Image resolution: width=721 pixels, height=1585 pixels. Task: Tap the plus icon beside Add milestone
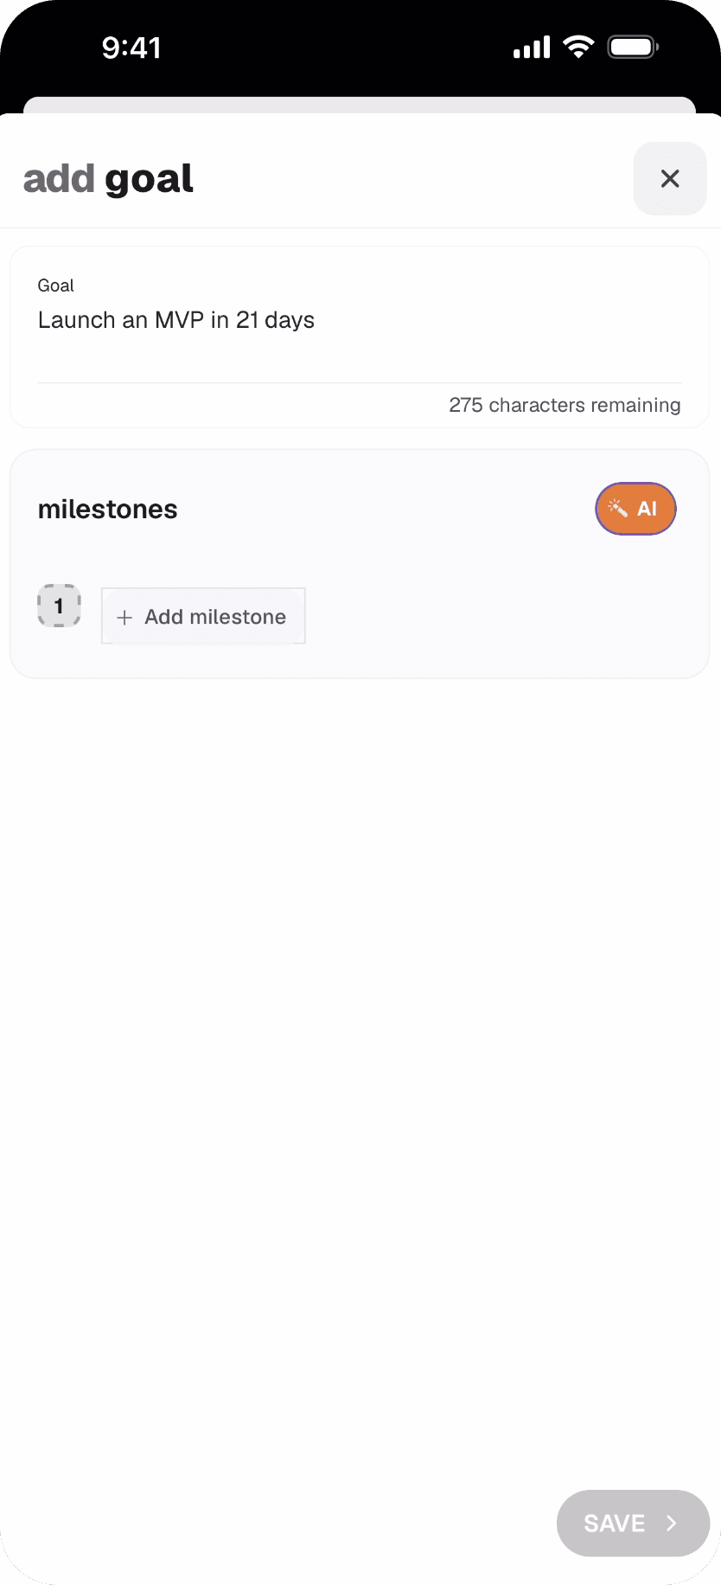(124, 617)
